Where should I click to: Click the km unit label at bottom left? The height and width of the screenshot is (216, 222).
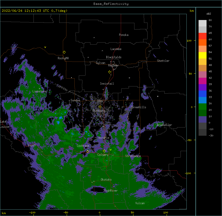point(4,213)
